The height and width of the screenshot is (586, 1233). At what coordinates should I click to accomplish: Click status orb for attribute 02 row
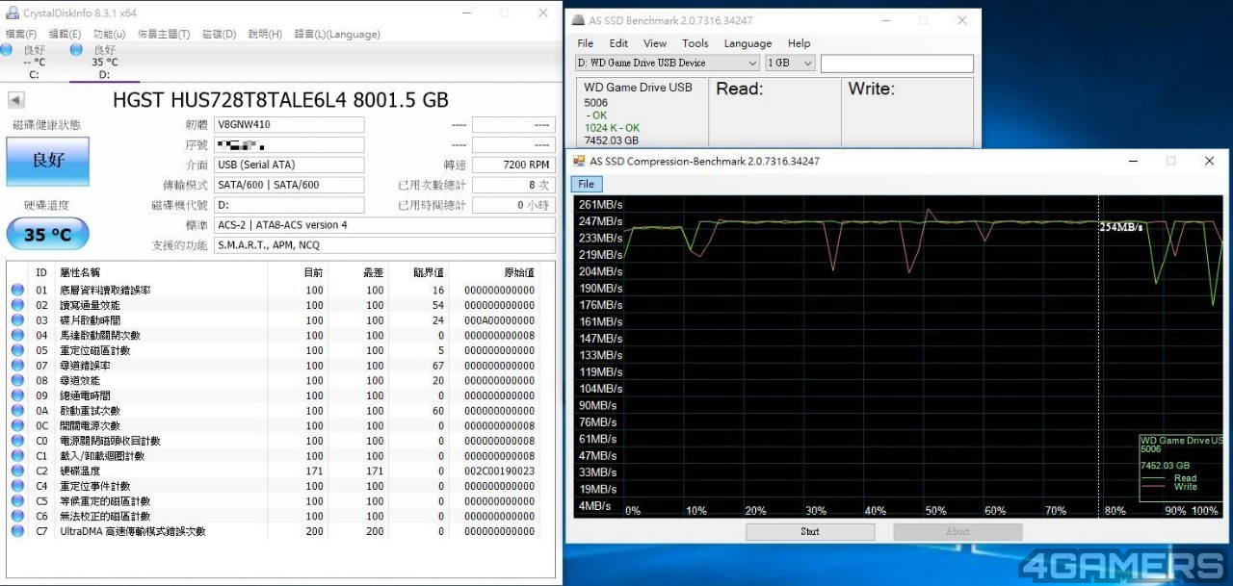tap(17, 305)
